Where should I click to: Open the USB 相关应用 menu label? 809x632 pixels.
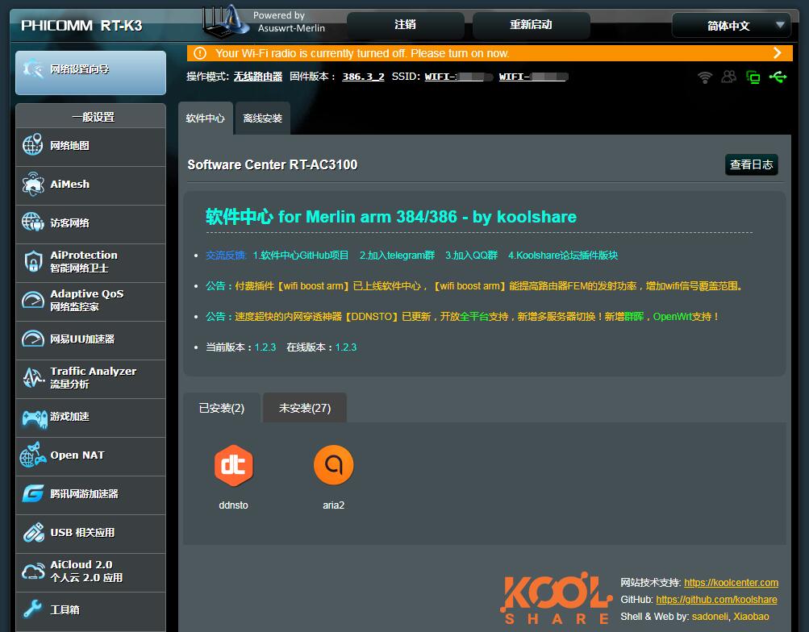[x=82, y=533]
